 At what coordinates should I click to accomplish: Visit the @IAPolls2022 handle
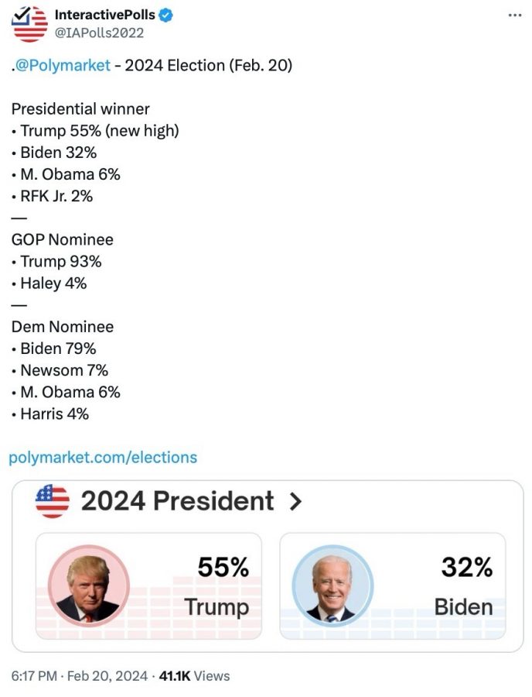99,33
